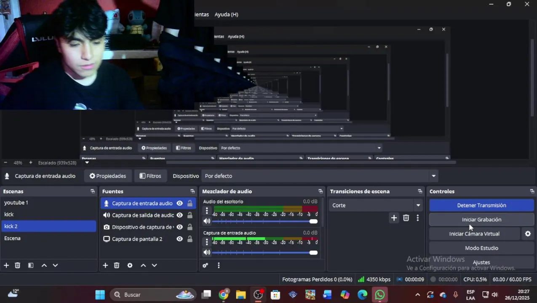The width and height of the screenshot is (537, 303).
Task: Adjust Captura de entrada audio volume slider
Action: (x=265, y=252)
